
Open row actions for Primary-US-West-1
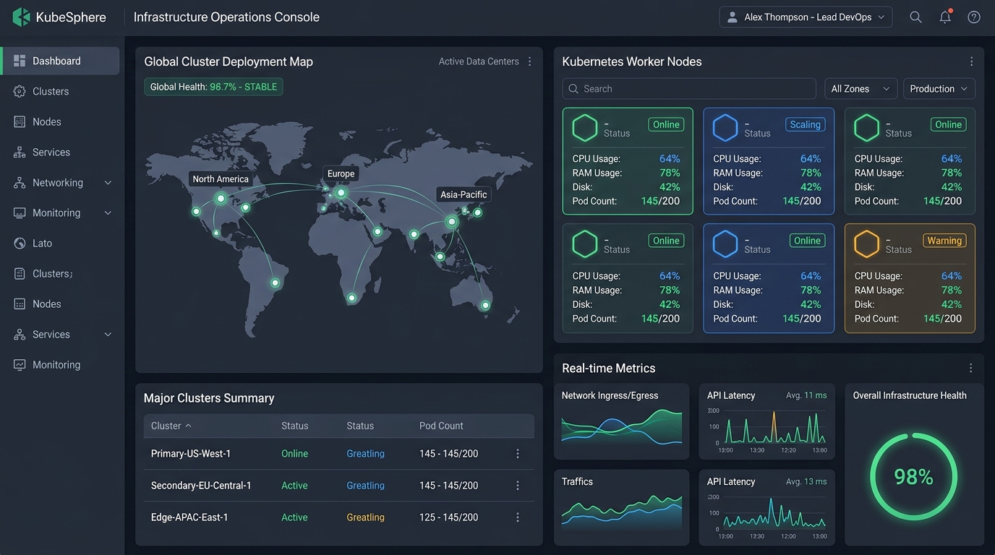tap(518, 454)
